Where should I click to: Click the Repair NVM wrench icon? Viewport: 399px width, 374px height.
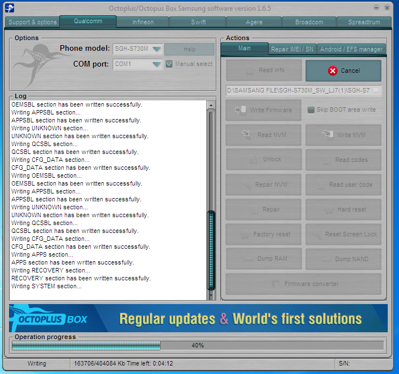(246, 185)
